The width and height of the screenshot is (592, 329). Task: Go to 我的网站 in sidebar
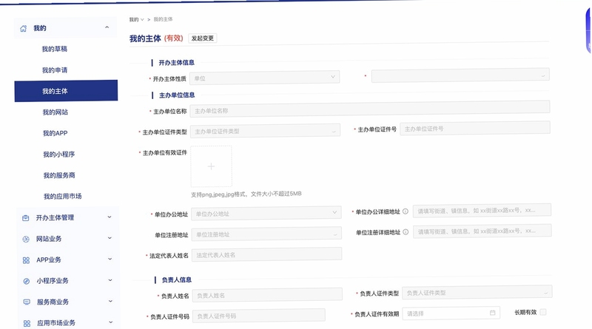point(55,112)
